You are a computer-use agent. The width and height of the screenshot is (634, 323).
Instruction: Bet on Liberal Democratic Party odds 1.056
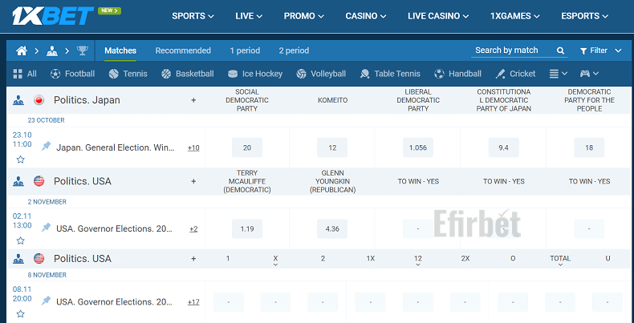click(x=418, y=147)
